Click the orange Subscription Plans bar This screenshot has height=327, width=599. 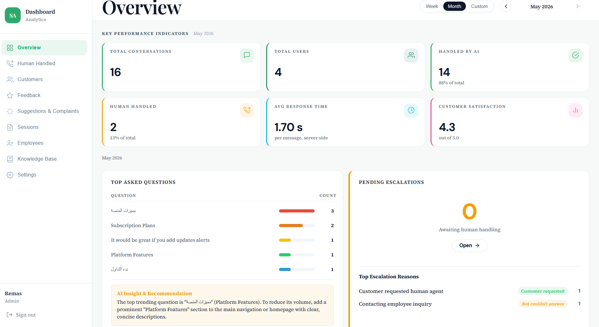(291, 226)
